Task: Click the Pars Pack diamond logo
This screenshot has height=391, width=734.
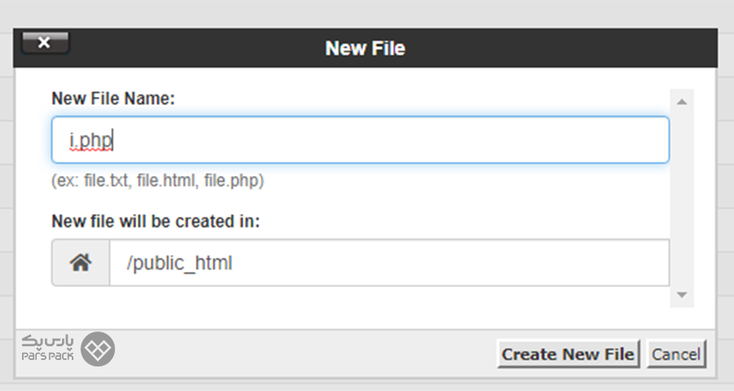Action: (98, 349)
